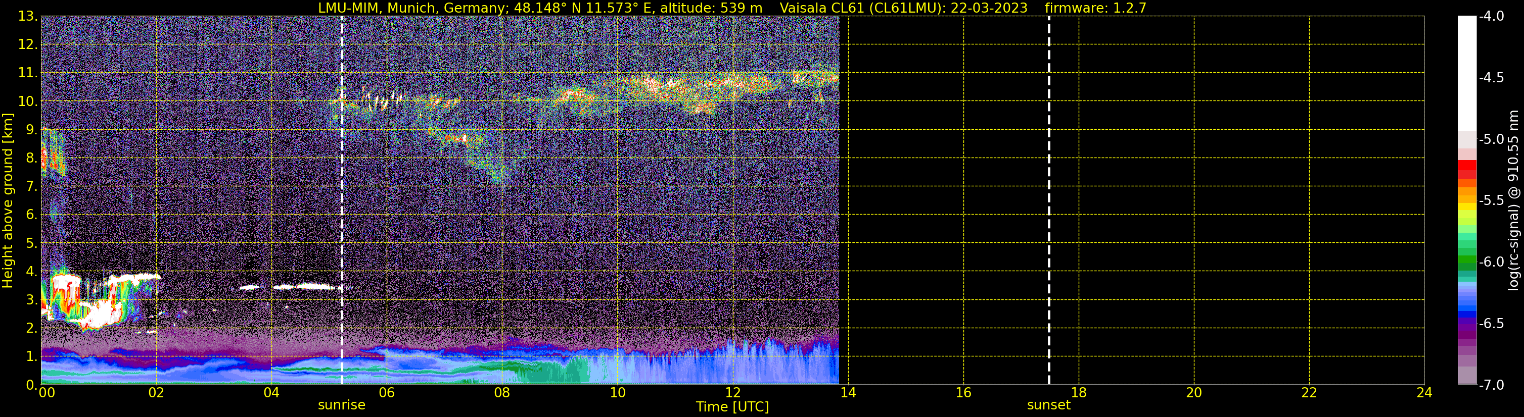Click the sunrise label below the axis

(x=341, y=404)
